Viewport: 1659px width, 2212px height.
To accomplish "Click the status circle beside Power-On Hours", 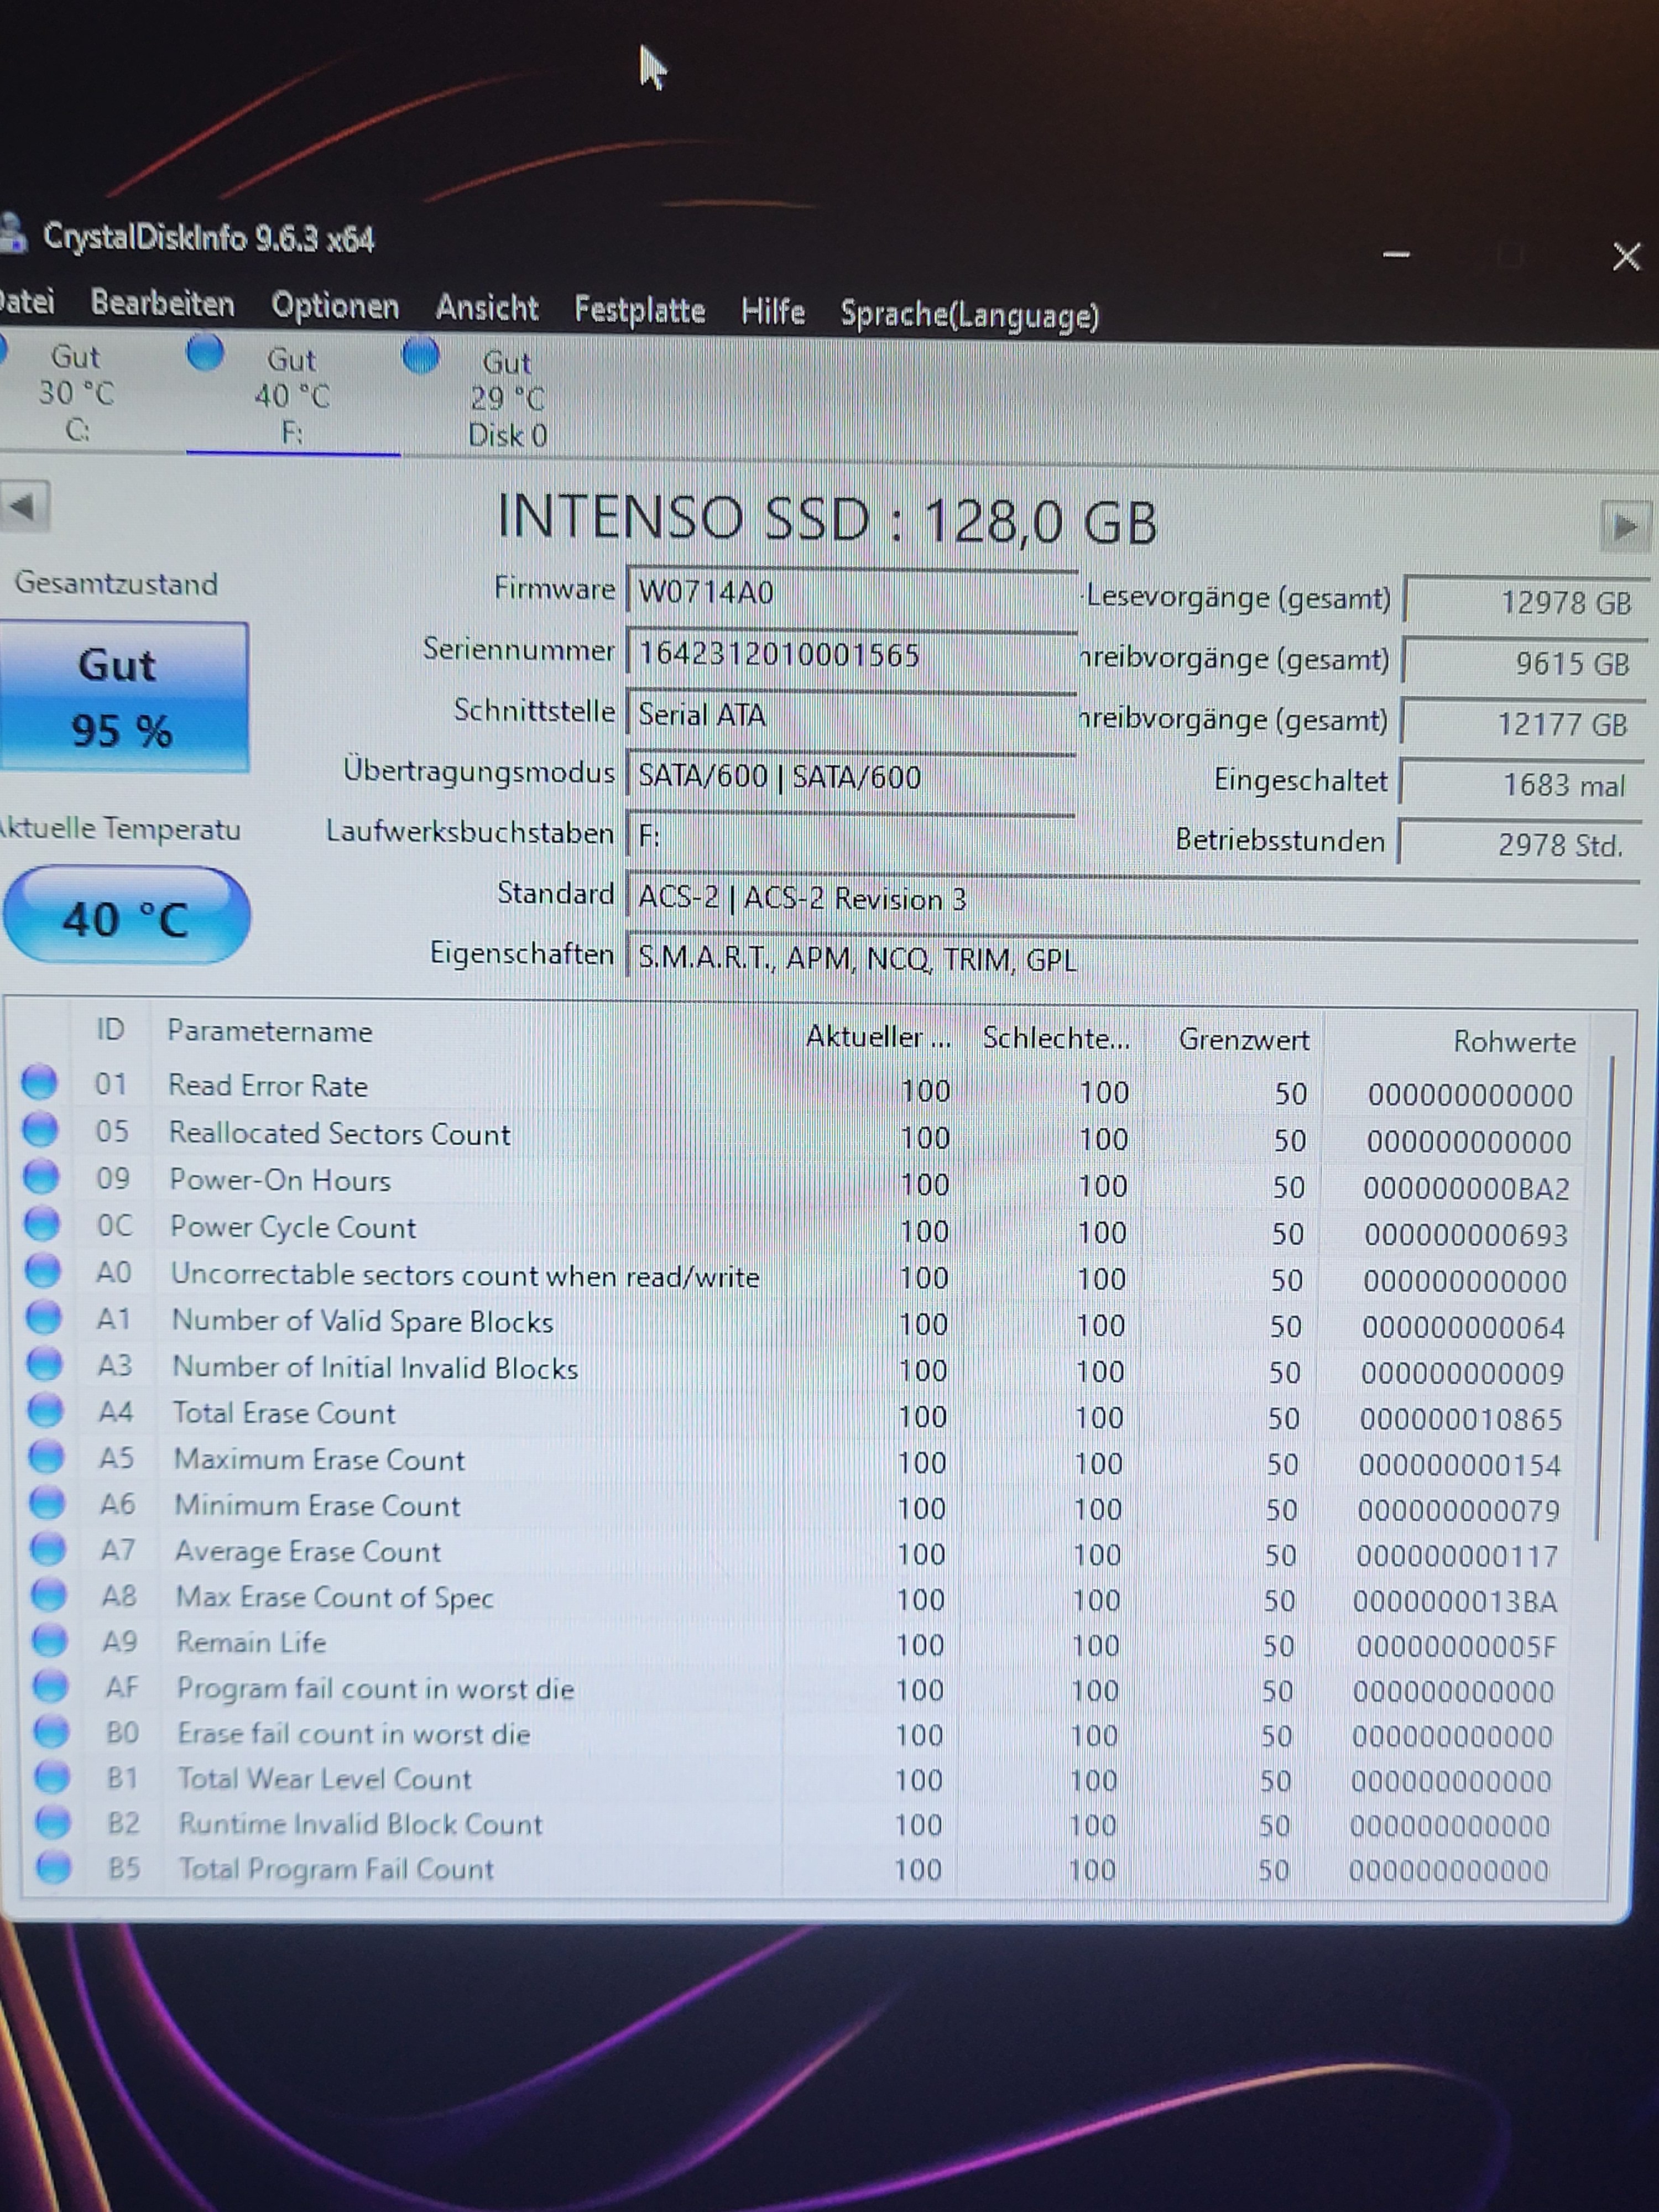I will tap(41, 1177).
